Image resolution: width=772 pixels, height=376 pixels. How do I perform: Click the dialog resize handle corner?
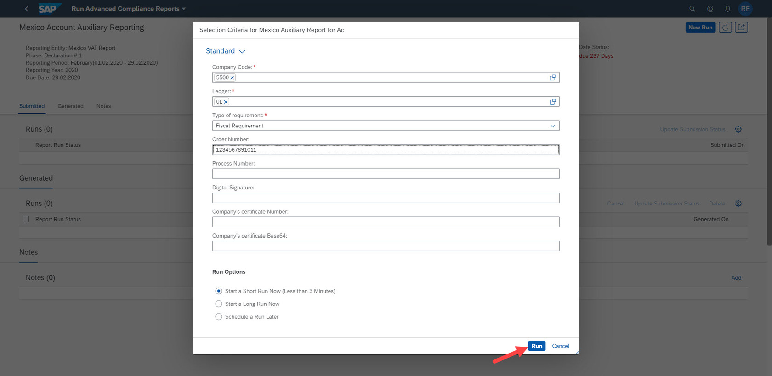tap(577, 352)
